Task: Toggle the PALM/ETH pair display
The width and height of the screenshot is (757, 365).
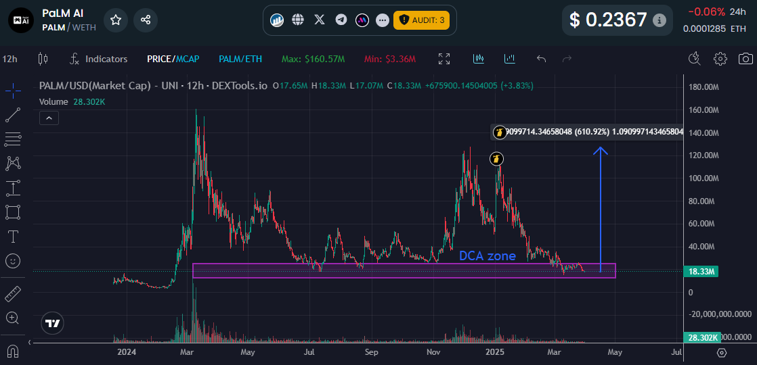Action: 240,59
